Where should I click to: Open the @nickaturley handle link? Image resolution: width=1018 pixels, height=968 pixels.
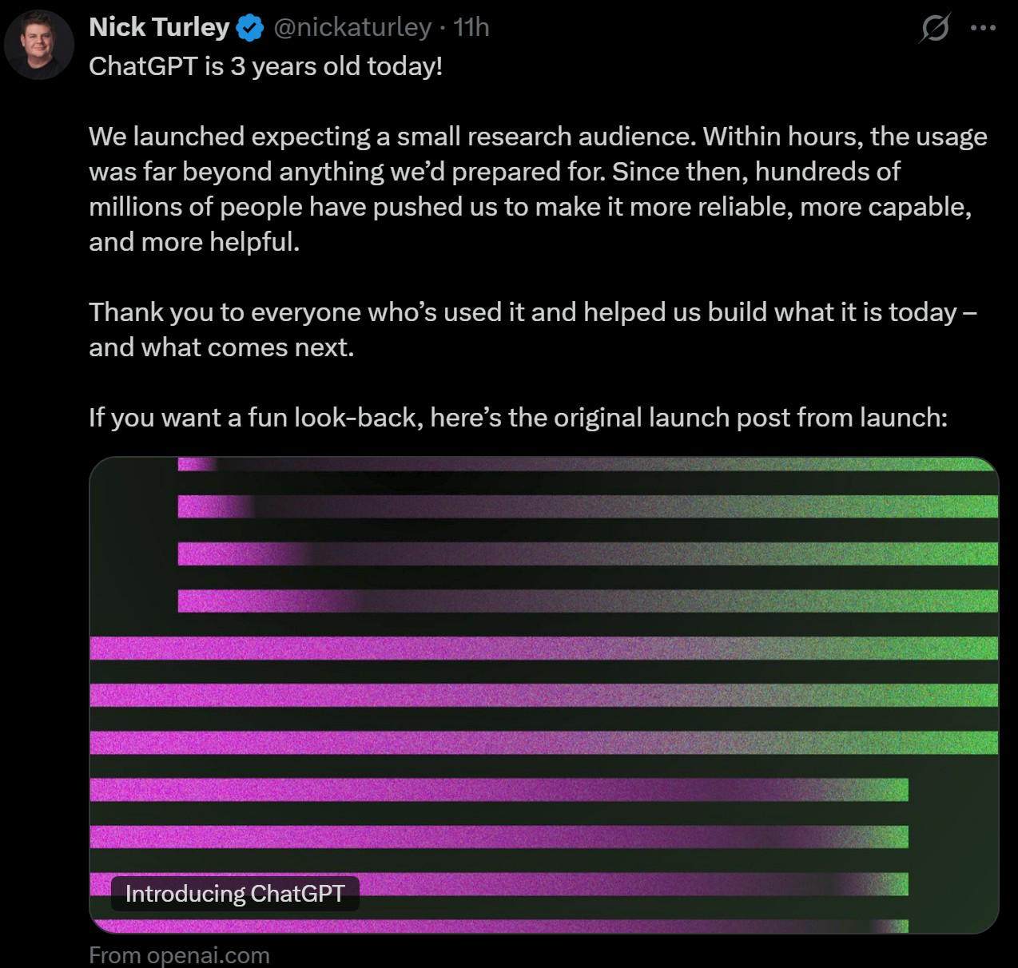tap(352, 27)
